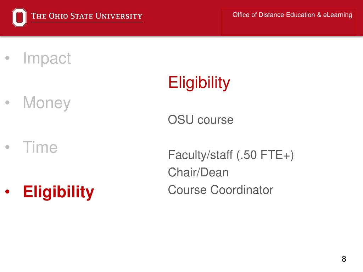Click The Ohio State University wordmark
The height and width of the screenshot is (272, 363).
pos(87,16)
